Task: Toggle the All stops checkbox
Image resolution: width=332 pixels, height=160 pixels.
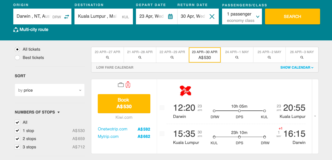Action: pyautogui.click(x=17, y=122)
